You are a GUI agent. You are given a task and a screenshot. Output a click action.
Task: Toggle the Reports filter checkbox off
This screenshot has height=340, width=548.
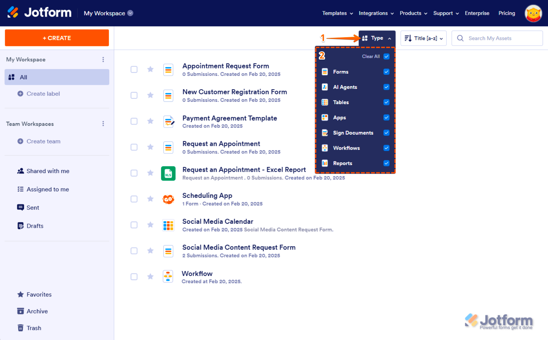tap(386, 163)
